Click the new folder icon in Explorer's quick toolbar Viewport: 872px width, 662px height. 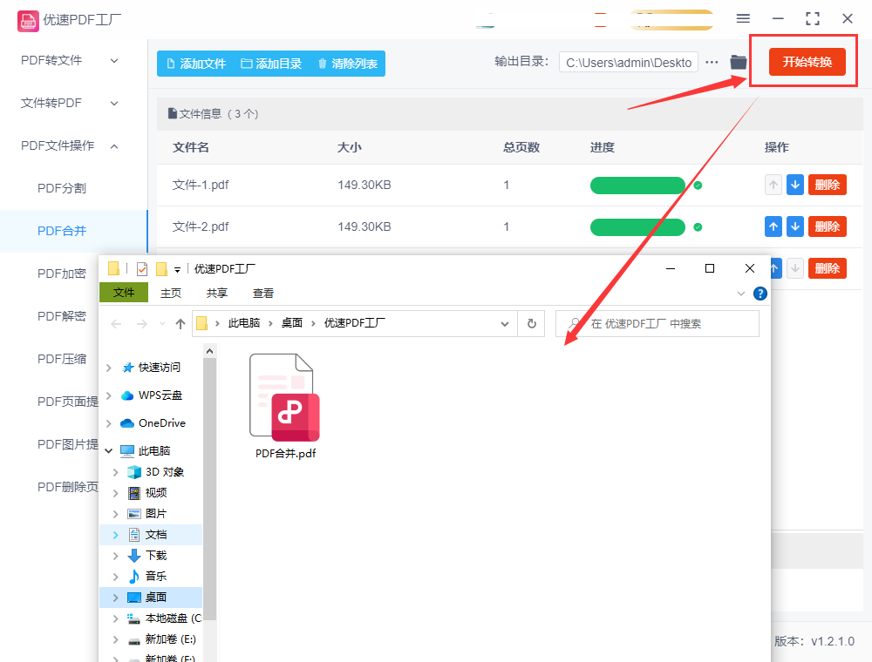click(162, 269)
